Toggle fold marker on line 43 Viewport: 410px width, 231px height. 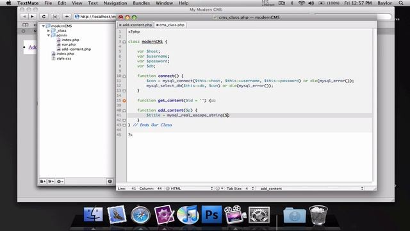coord(124,125)
